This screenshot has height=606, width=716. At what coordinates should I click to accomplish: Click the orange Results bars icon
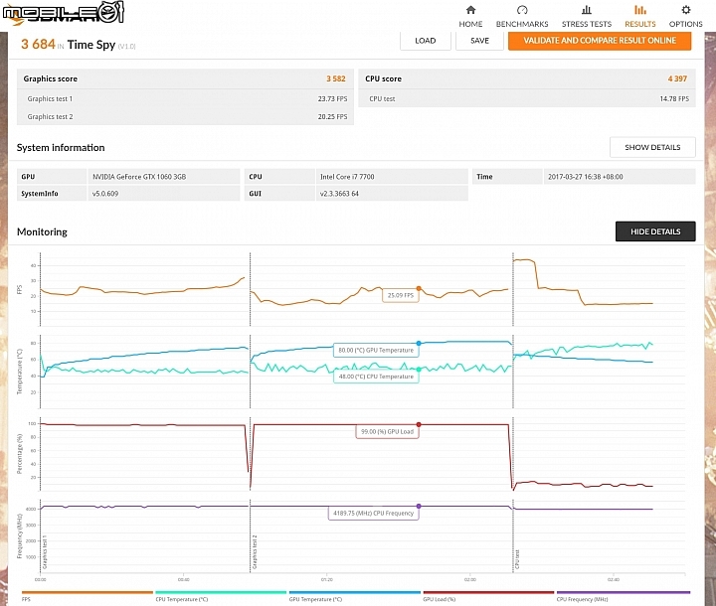[x=640, y=10]
